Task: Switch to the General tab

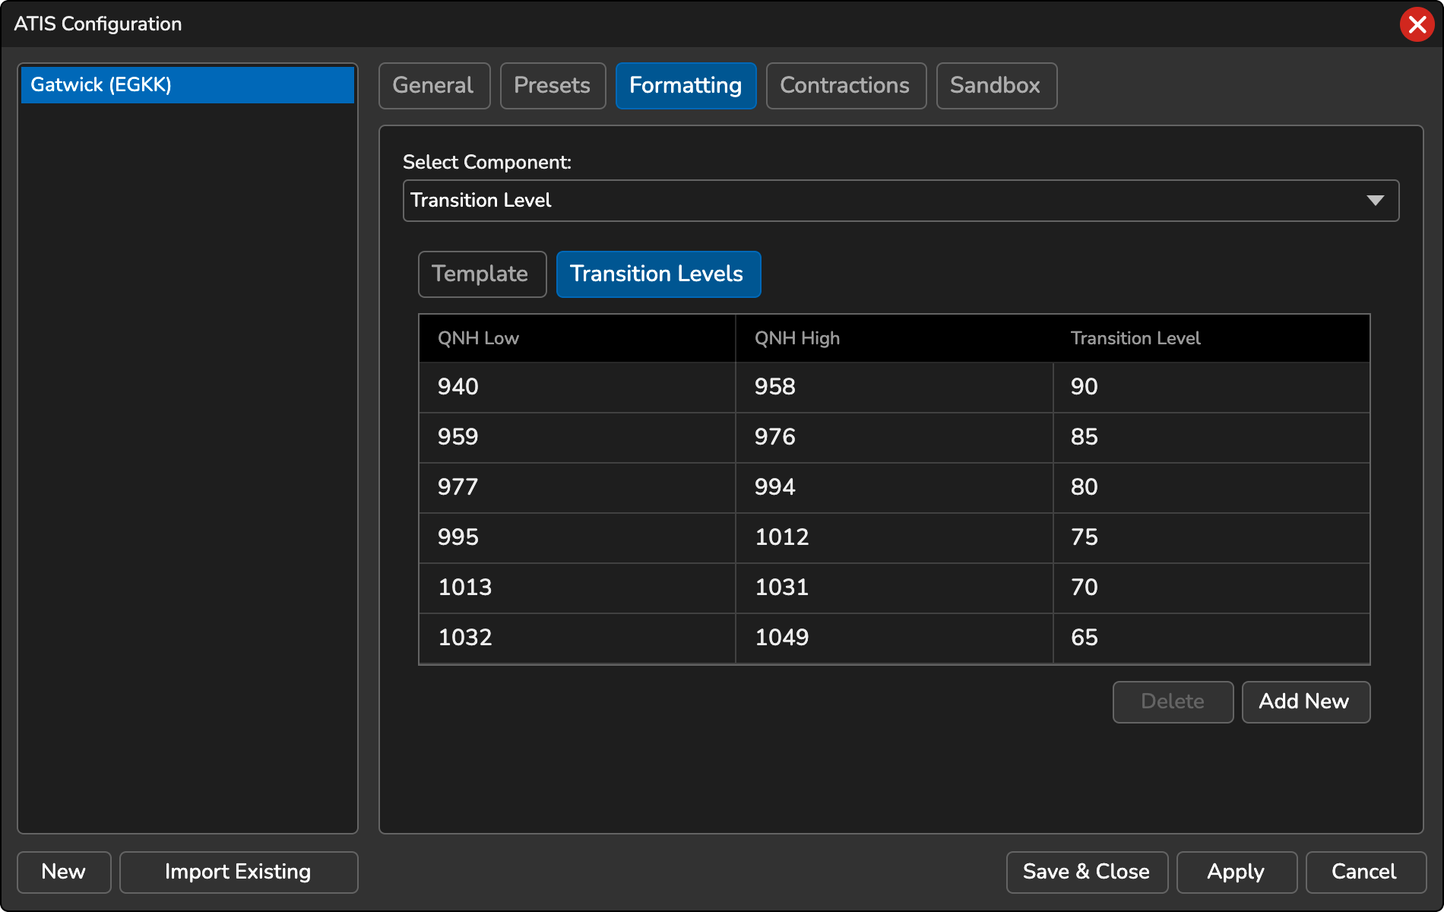Action: [x=434, y=86]
